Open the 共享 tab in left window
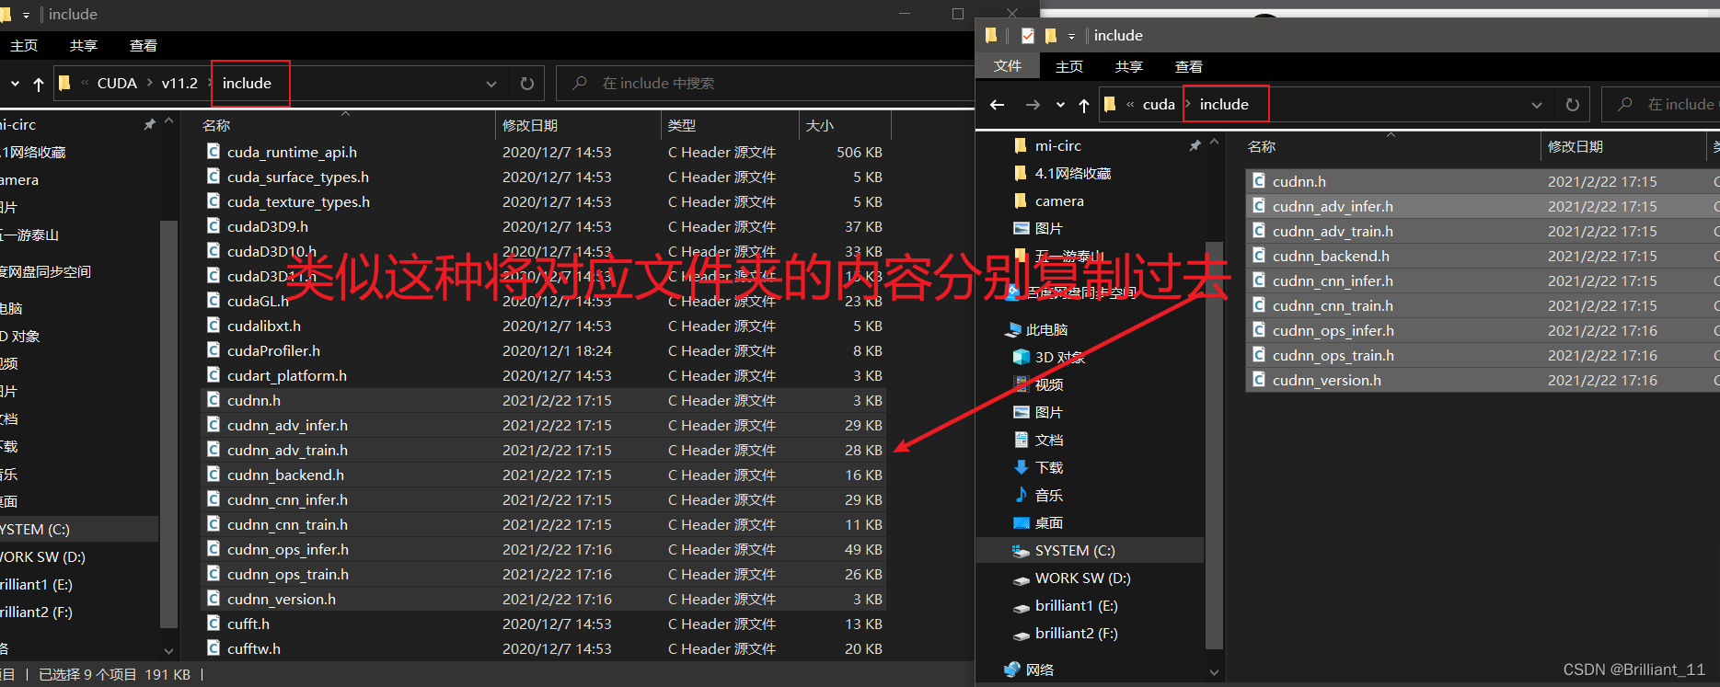This screenshot has height=687, width=1720. (x=84, y=45)
